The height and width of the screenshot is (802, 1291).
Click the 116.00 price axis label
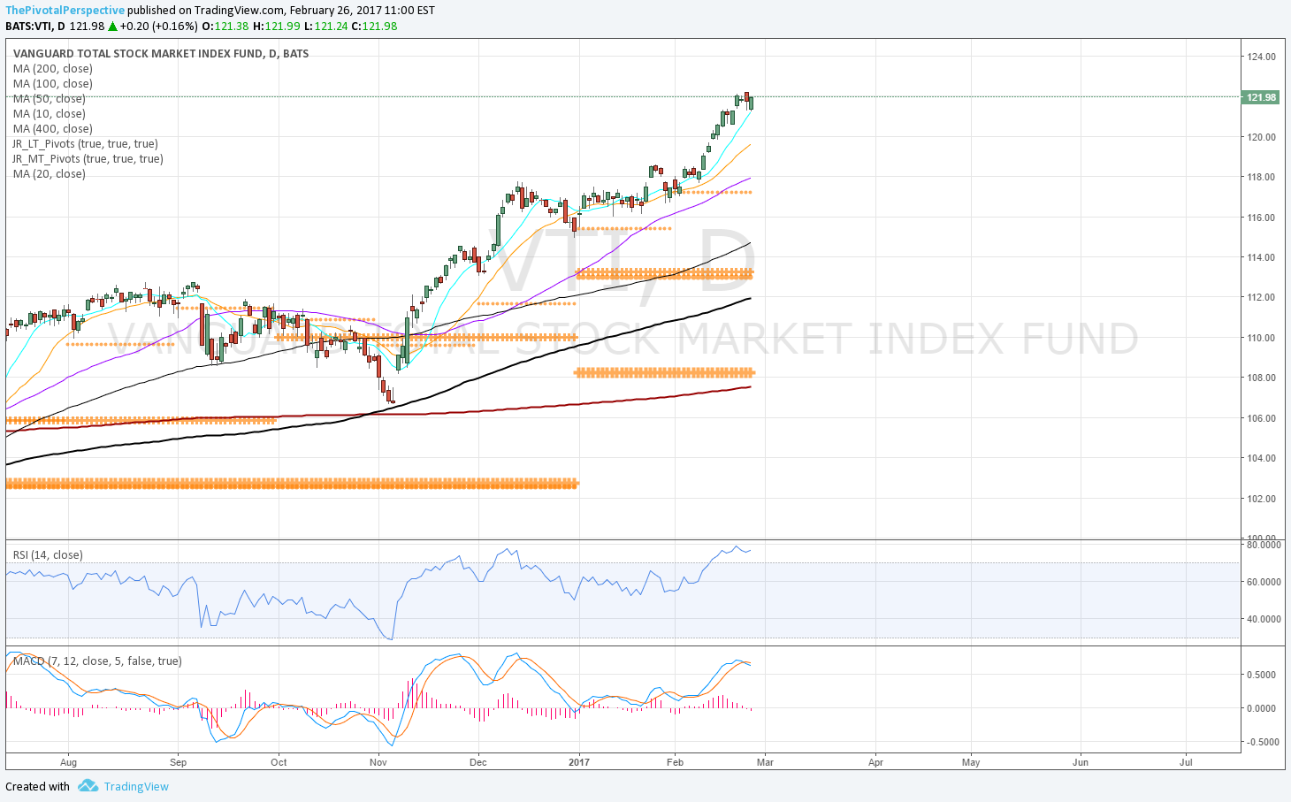[x=1261, y=218]
